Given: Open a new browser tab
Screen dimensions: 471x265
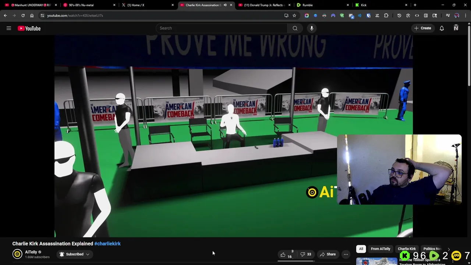Looking at the screenshot, I should [x=415, y=5].
